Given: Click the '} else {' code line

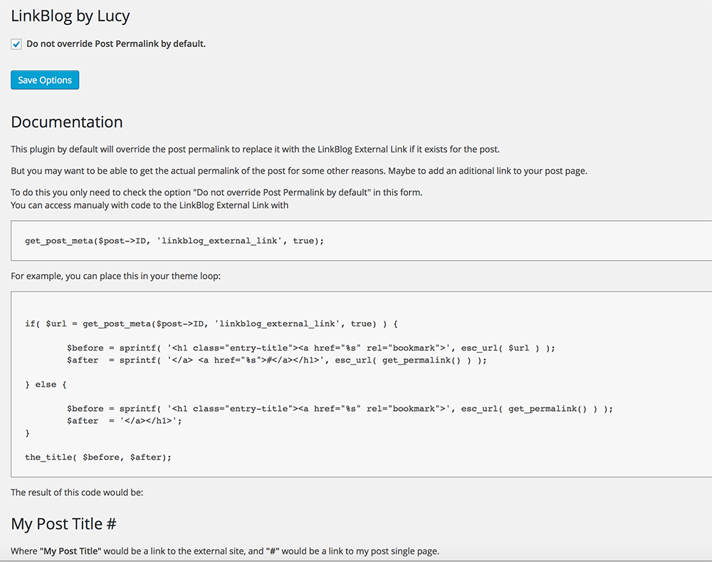Looking at the screenshot, I should 46,385.
